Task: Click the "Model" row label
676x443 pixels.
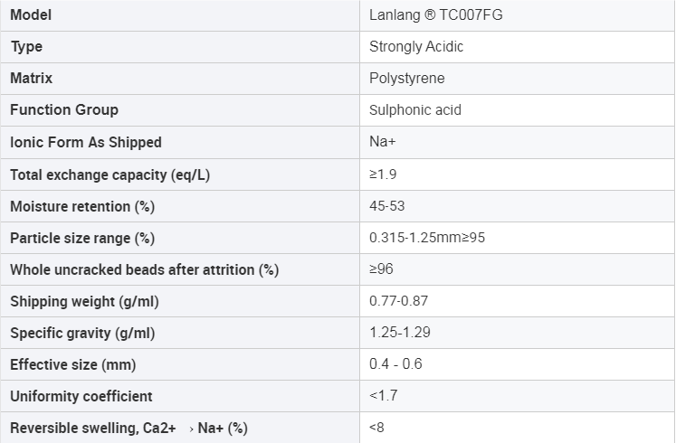Action: tap(31, 14)
